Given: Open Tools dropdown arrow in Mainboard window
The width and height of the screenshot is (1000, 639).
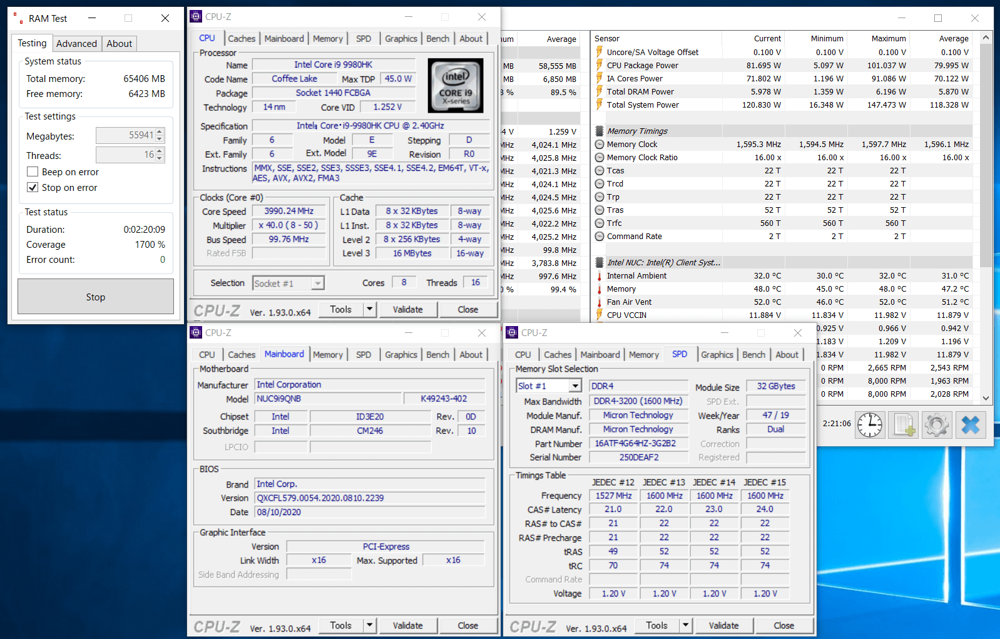Looking at the screenshot, I should [370, 625].
